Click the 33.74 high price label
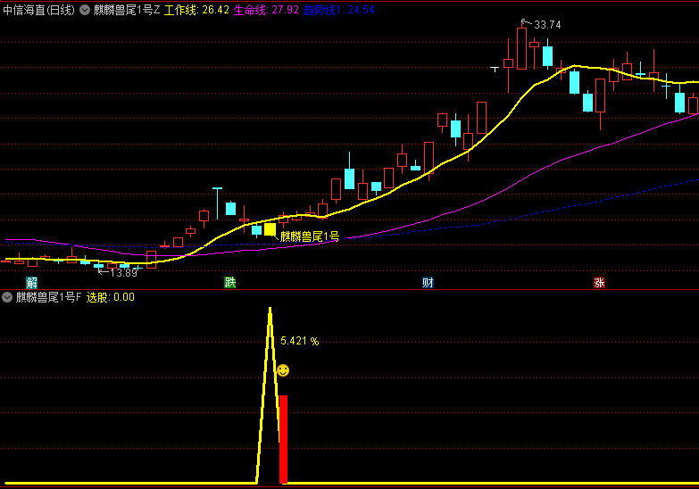 (547, 25)
